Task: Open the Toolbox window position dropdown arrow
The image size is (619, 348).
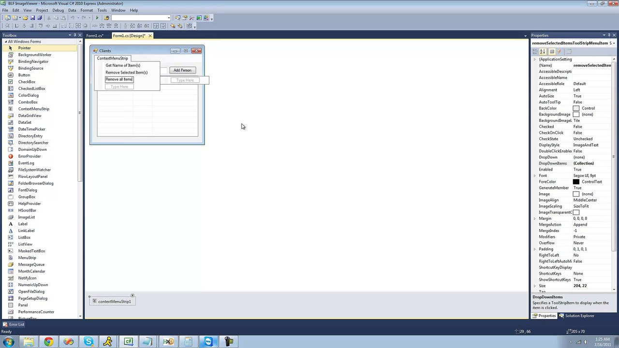Action: [69, 35]
